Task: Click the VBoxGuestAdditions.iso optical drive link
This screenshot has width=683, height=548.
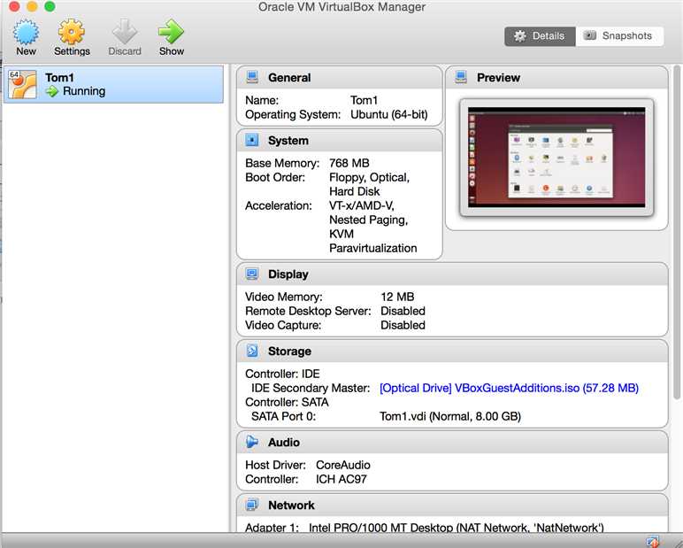Action: coord(510,388)
